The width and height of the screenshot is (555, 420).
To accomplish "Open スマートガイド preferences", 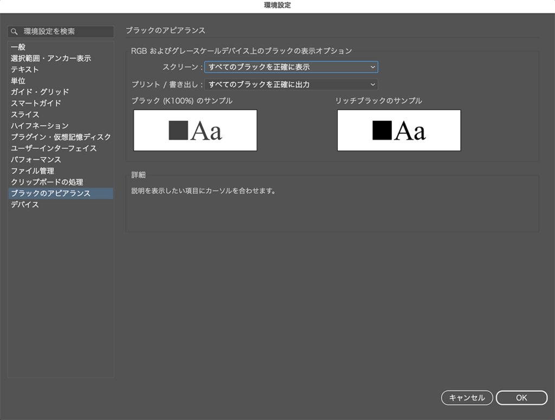I will 36,104.
